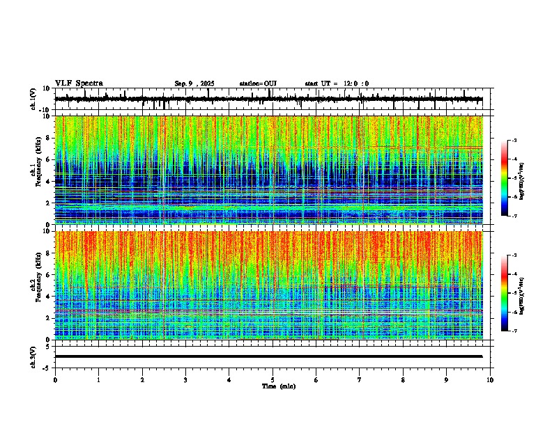Select the date text "Sep. 9, 2025"

point(194,84)
